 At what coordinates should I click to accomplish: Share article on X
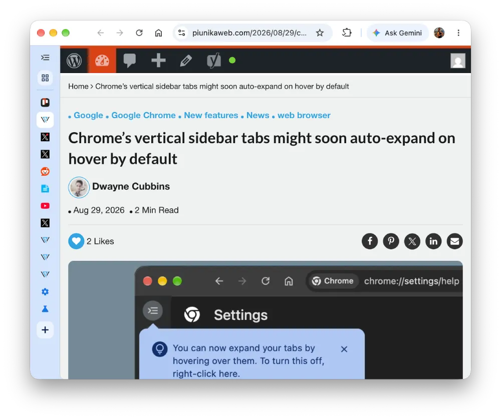click(412, 241)
